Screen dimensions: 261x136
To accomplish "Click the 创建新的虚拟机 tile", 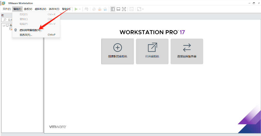I will click(x=118, y=51).
